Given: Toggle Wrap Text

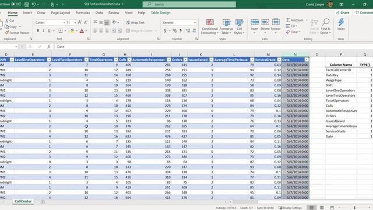Looking at the screenshot, I should [x=135, y=22].
